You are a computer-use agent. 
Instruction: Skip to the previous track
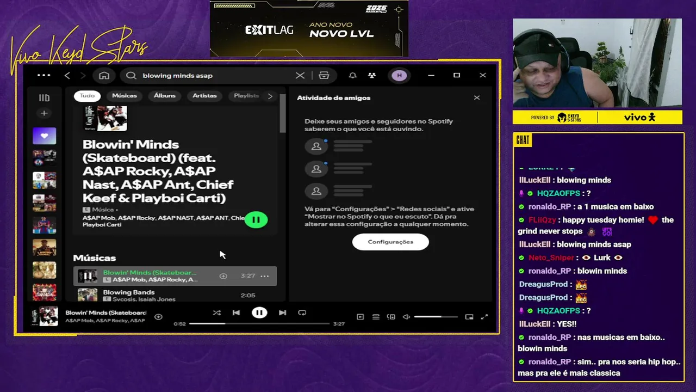click(x=236, y=313)
